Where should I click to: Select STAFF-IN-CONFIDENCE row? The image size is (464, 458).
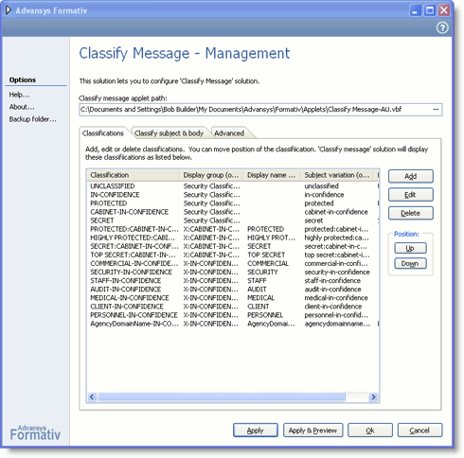tap(233, 281)
